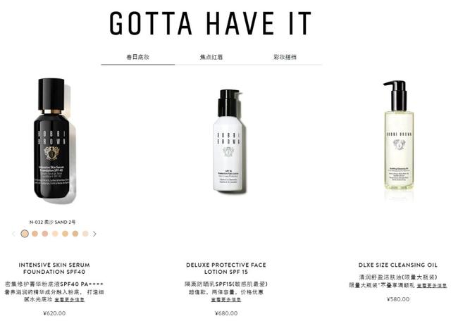The image size is (451, 321).
Task: Open DLXE Size Cleansing Oil title
Action: [x=397, y=265]
